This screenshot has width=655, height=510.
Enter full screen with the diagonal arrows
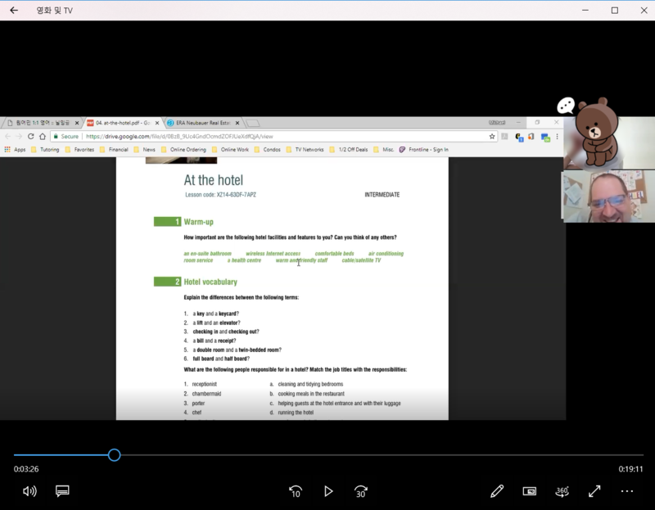pyautogui.click(x=595, y=491)
